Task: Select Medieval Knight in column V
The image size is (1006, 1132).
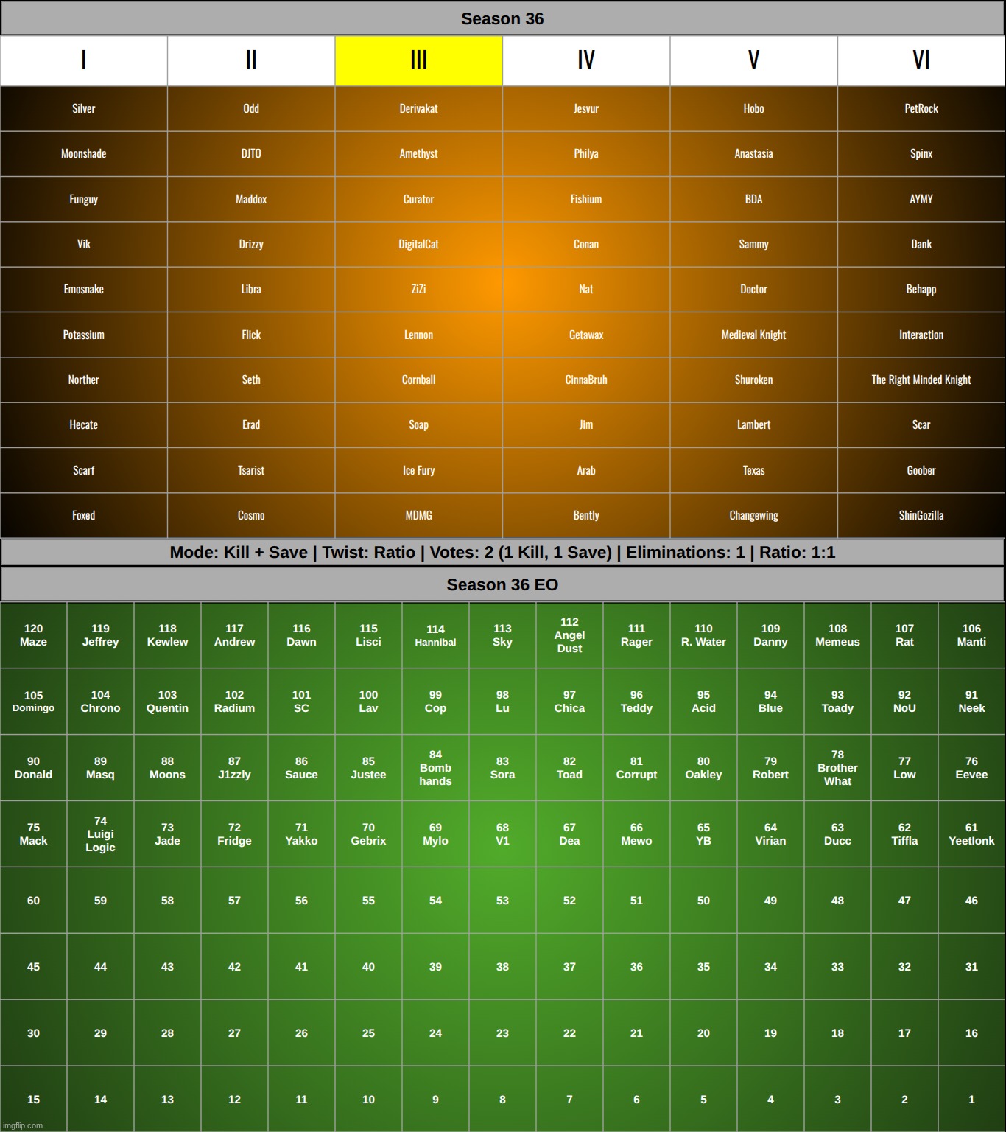Action: pos(753,335)
